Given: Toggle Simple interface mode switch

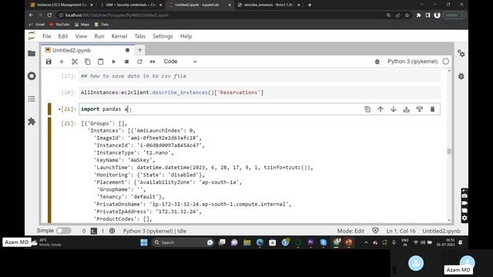Looking at the screenshot, I should [63, 231].
